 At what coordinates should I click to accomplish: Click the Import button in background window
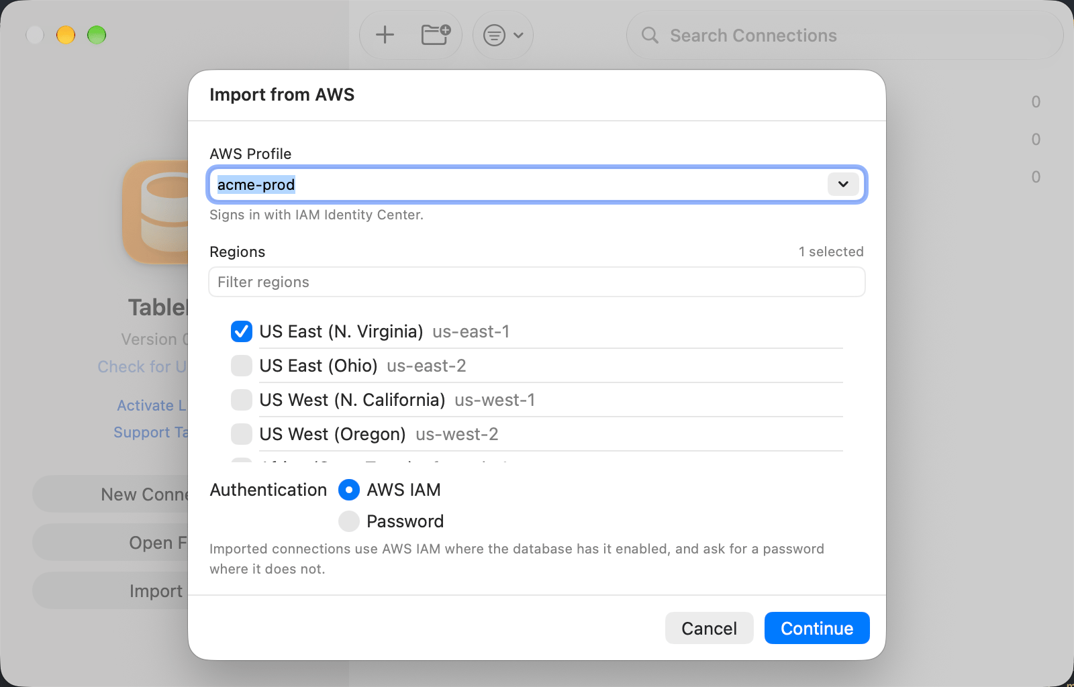tap(111, 591)
